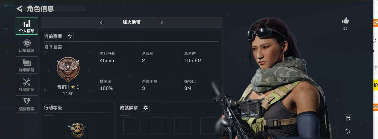Open the 社交定制 tools icon tab

point(27,85)
